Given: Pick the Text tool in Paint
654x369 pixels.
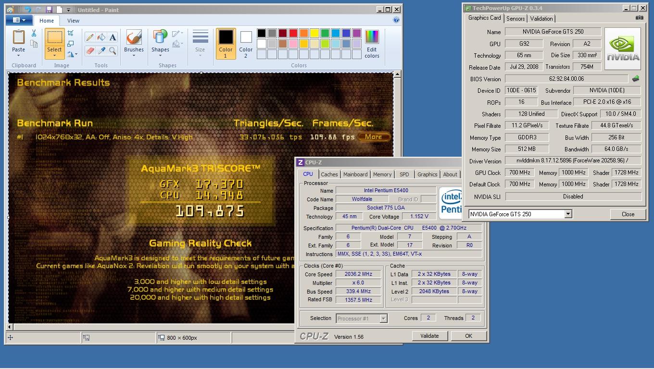Looking at the screenshot, I should click(x=113, y=37).
